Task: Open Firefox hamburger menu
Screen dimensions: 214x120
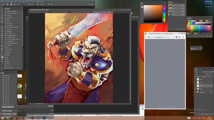Action: pyautogui.click(x=183, y=37)
